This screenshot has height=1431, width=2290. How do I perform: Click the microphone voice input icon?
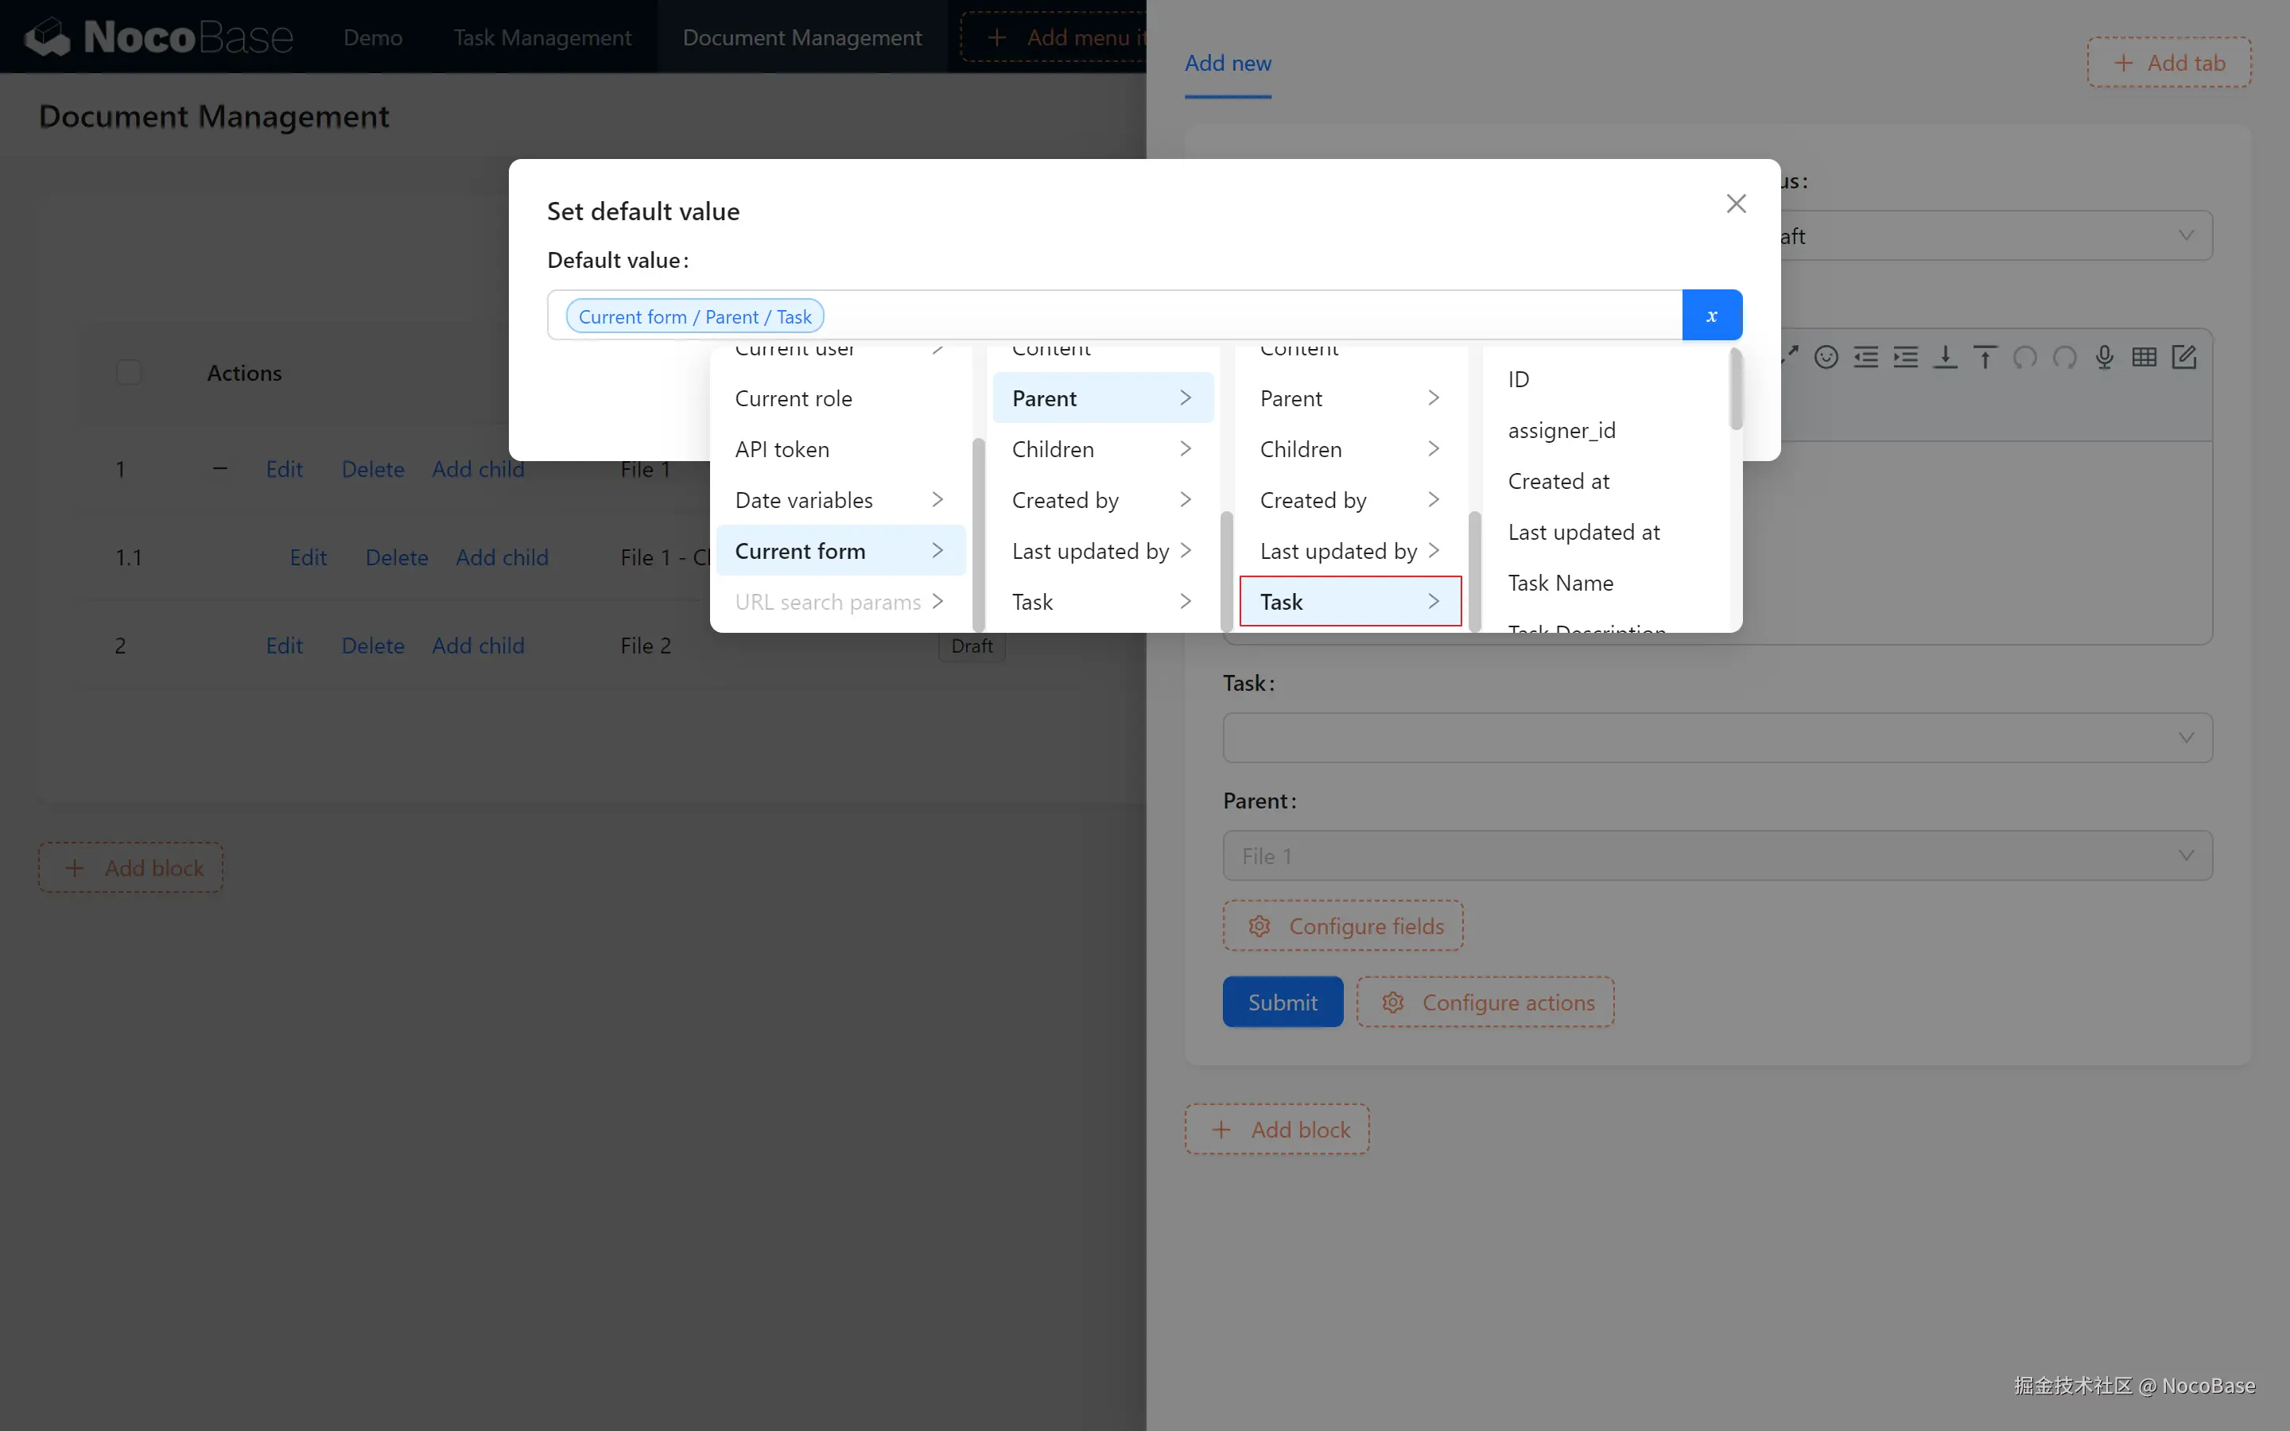2104,357
